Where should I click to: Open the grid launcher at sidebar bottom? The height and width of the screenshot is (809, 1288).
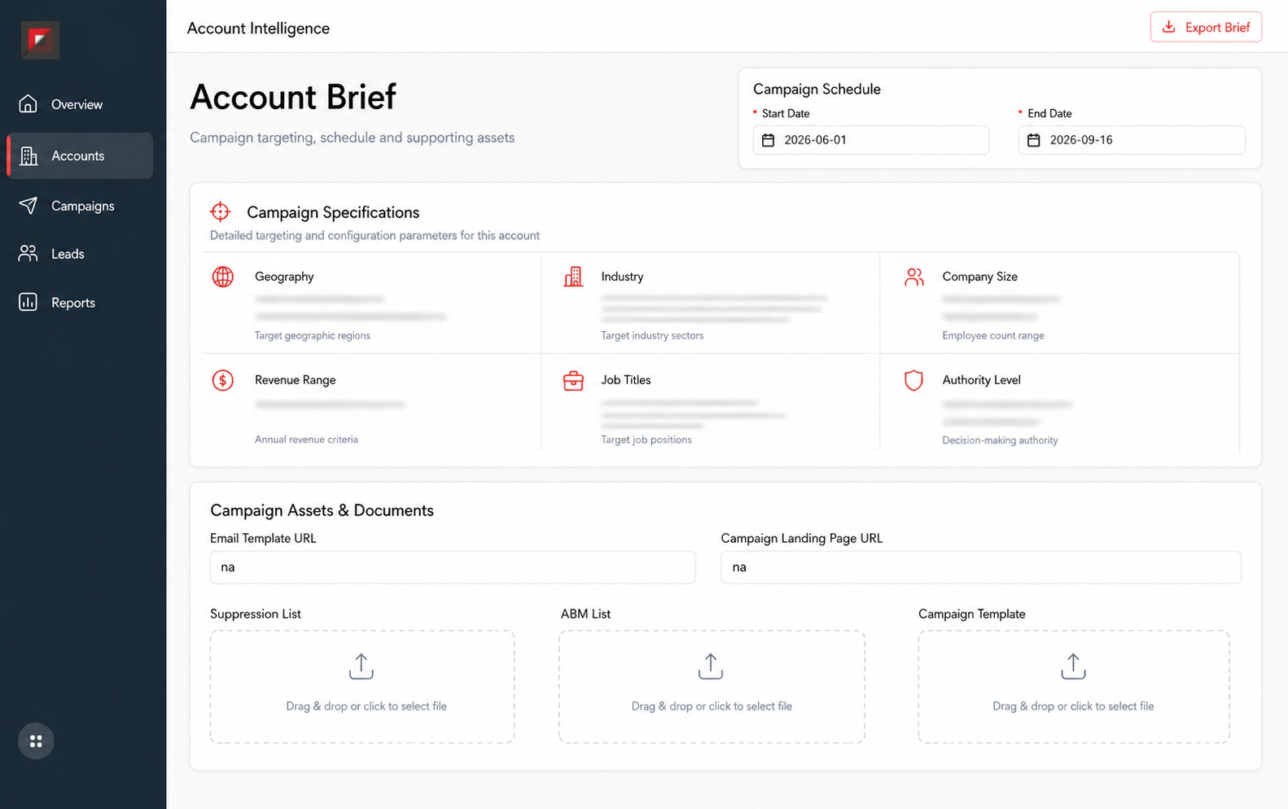(x=36, y=741)
